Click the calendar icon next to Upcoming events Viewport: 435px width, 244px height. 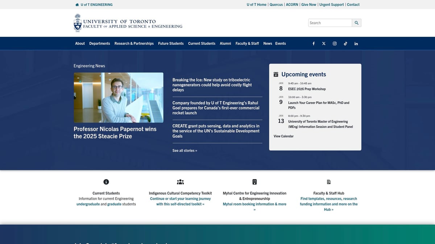click(276, 74)
